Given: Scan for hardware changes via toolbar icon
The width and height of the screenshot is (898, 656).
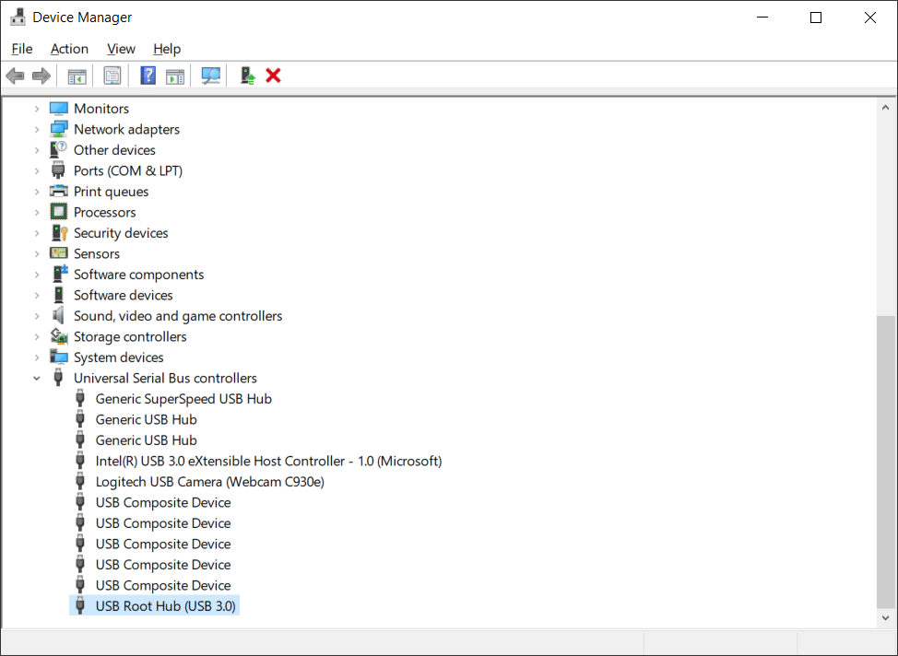Looking at the screenshot, I should tap(211, 76).
